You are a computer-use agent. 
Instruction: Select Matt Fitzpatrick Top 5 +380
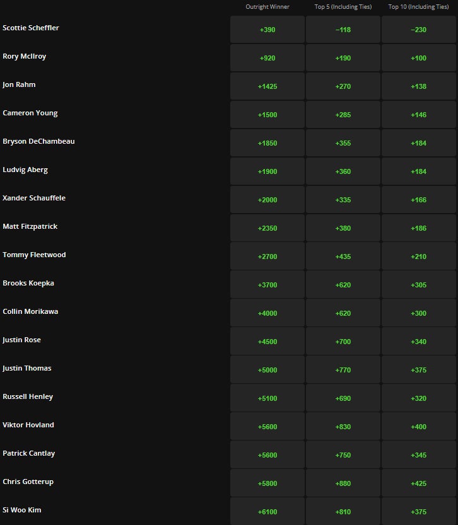click(343, 228)
